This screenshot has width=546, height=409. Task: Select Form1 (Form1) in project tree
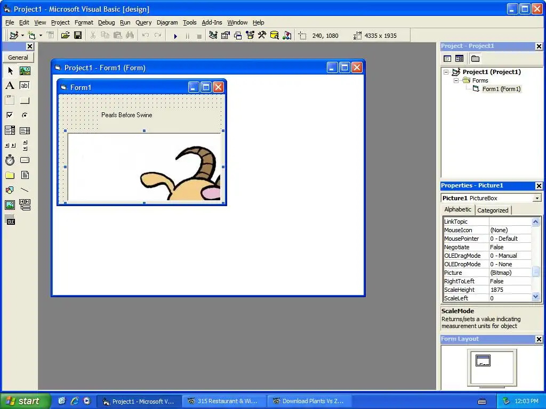click(501, 89)
